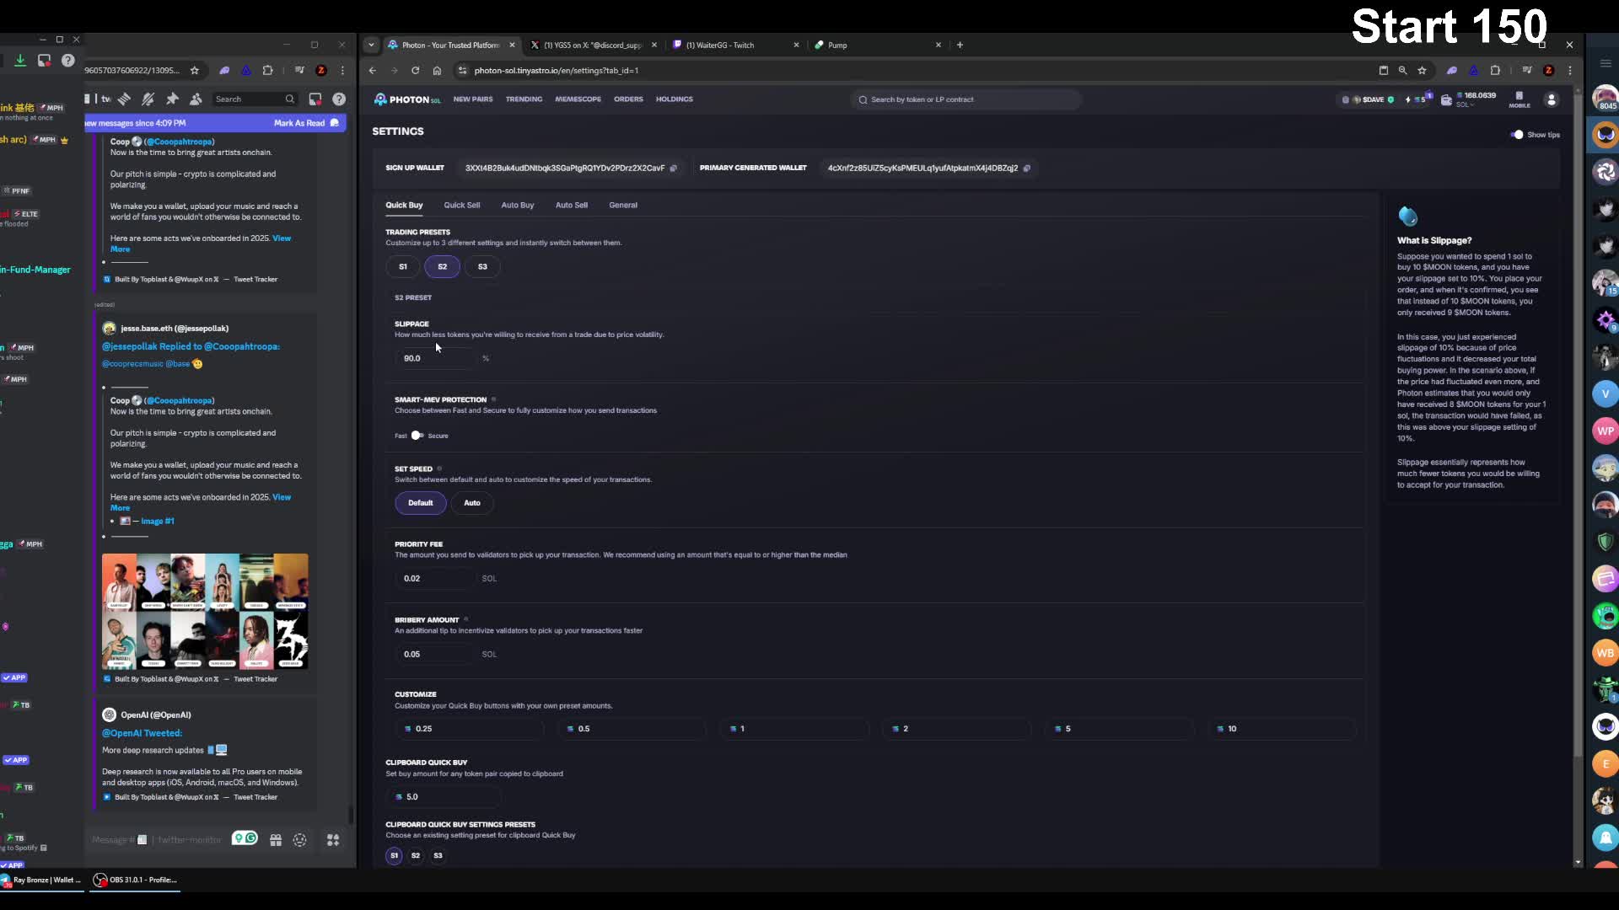Open browser extensions puzzle icon
Image resolution: width=1619 pixels, height=910 pixels.
1495,71
